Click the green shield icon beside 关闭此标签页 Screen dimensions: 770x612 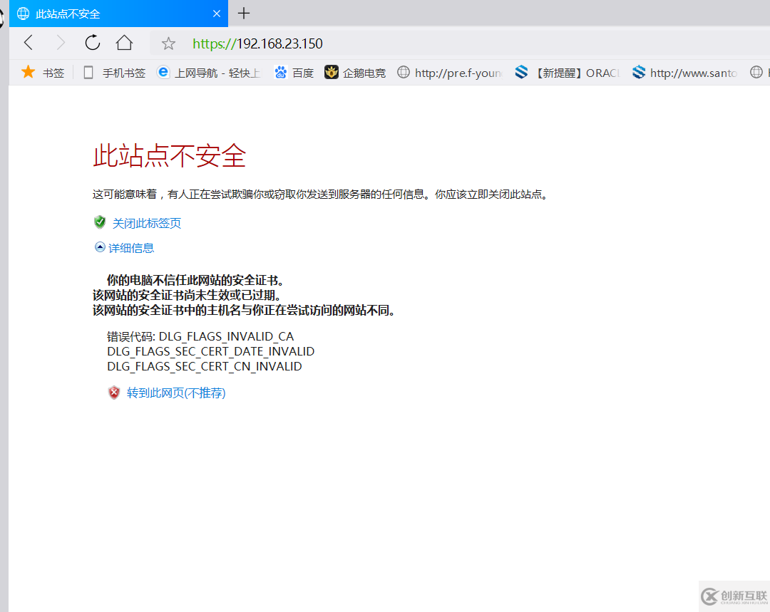pyautogui.click(x=100, y=222)
